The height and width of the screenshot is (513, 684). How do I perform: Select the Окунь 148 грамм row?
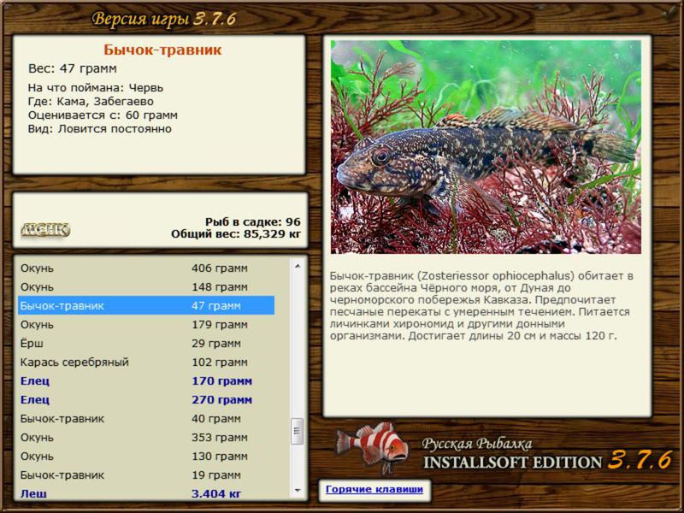tap(146, 286)
